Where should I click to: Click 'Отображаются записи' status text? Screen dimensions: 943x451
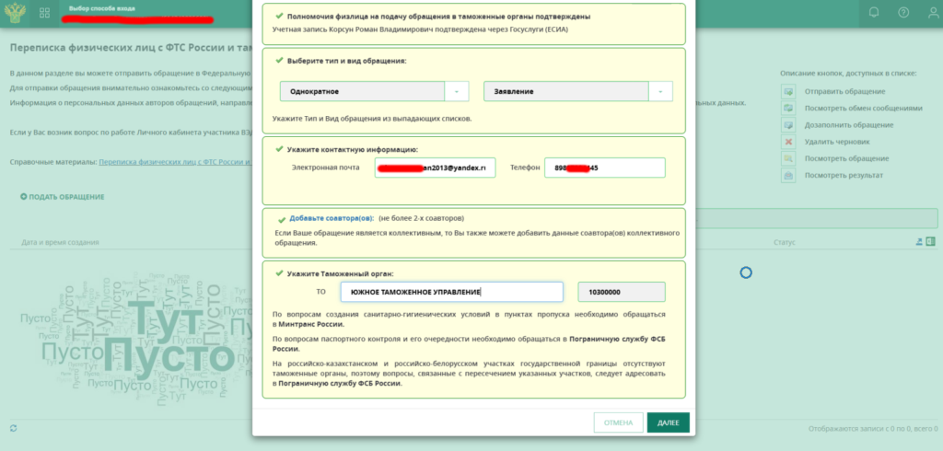coord(873,429)
